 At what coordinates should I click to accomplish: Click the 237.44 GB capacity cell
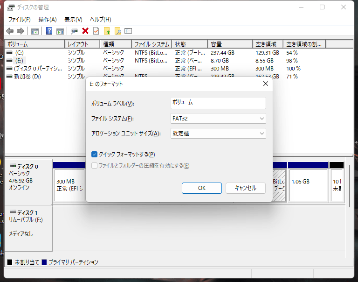pyautogui.click(x=222, y=53)
